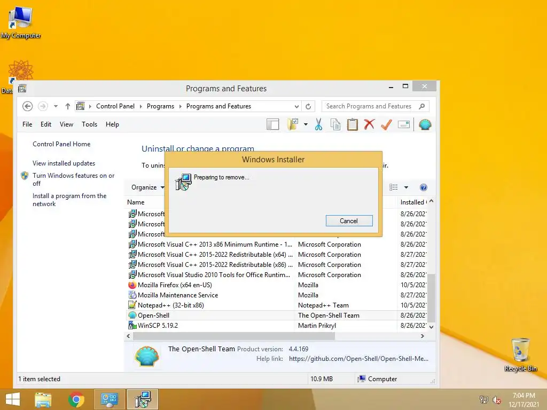Viewport: 547px width, 410px height.
Task: Open Classic Explorer settings shell icon
Action: coord(425,124)
